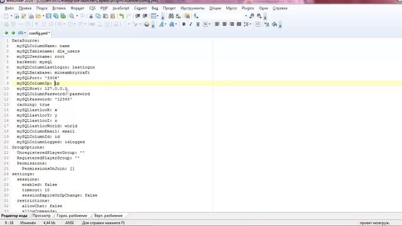The width and height of the screenshot is (402, 226).
Task: Open the search combo box dropdown
Action: (x=246, y=16)
